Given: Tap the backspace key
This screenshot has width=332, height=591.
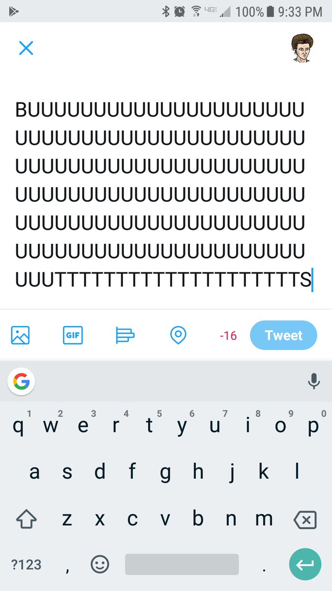Looking at the screenshot, I should pyautogui.click(x=304, y=519).
